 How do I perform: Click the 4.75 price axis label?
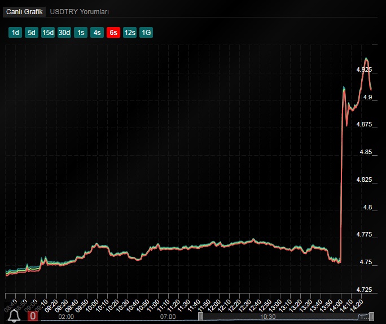coord(366,262)
